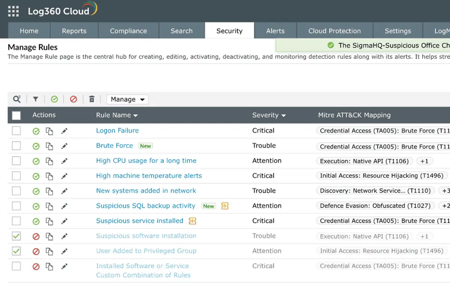Open the New systems added in network rule
The height and width of the screenshot is (300, 450).
(x=146, y=190)
